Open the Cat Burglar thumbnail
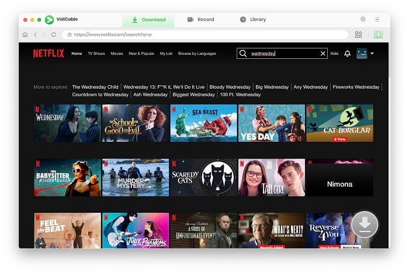The width and height of the screenshot is (409, 273). (x=339, y=123)
